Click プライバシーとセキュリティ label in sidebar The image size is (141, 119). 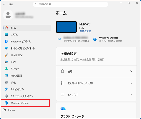point(22,96)
